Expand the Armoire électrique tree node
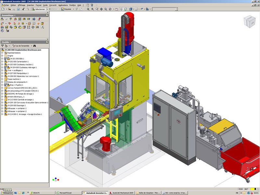This screenshot has width=260, height=195. pyautogui.click(x=2, y=97)
